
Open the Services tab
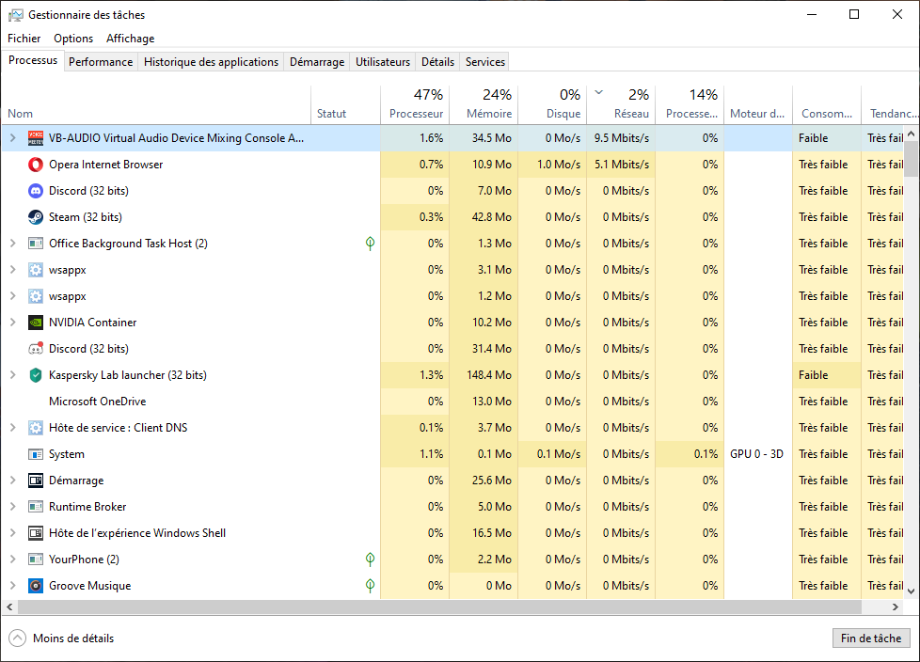(x=485, y=62)
